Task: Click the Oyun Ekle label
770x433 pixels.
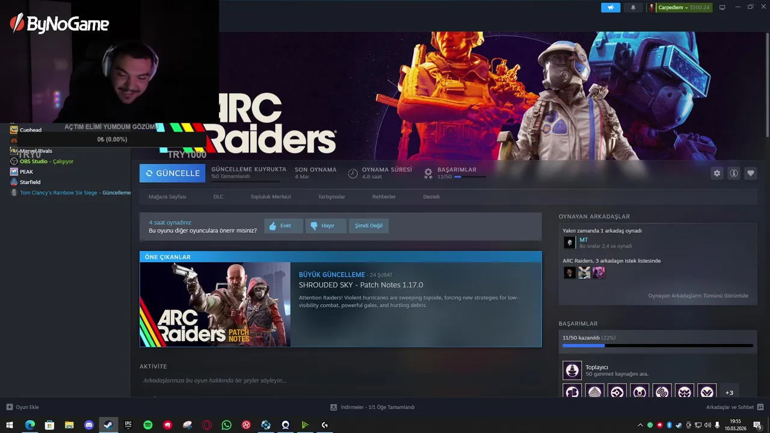Action: tap(27, 407)
